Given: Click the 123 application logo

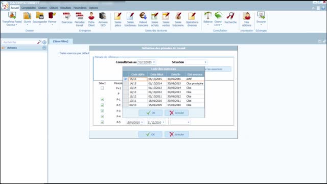Looking at the screenshot, I should tap(5, 6).
